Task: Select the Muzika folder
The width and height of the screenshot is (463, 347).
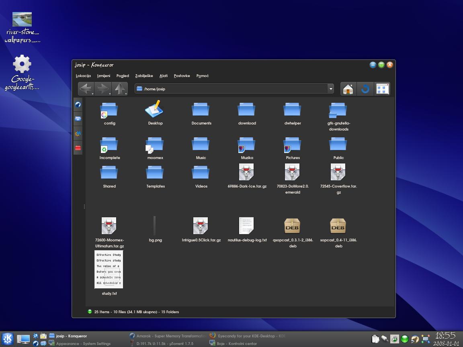Action: [x=247, y=148]
